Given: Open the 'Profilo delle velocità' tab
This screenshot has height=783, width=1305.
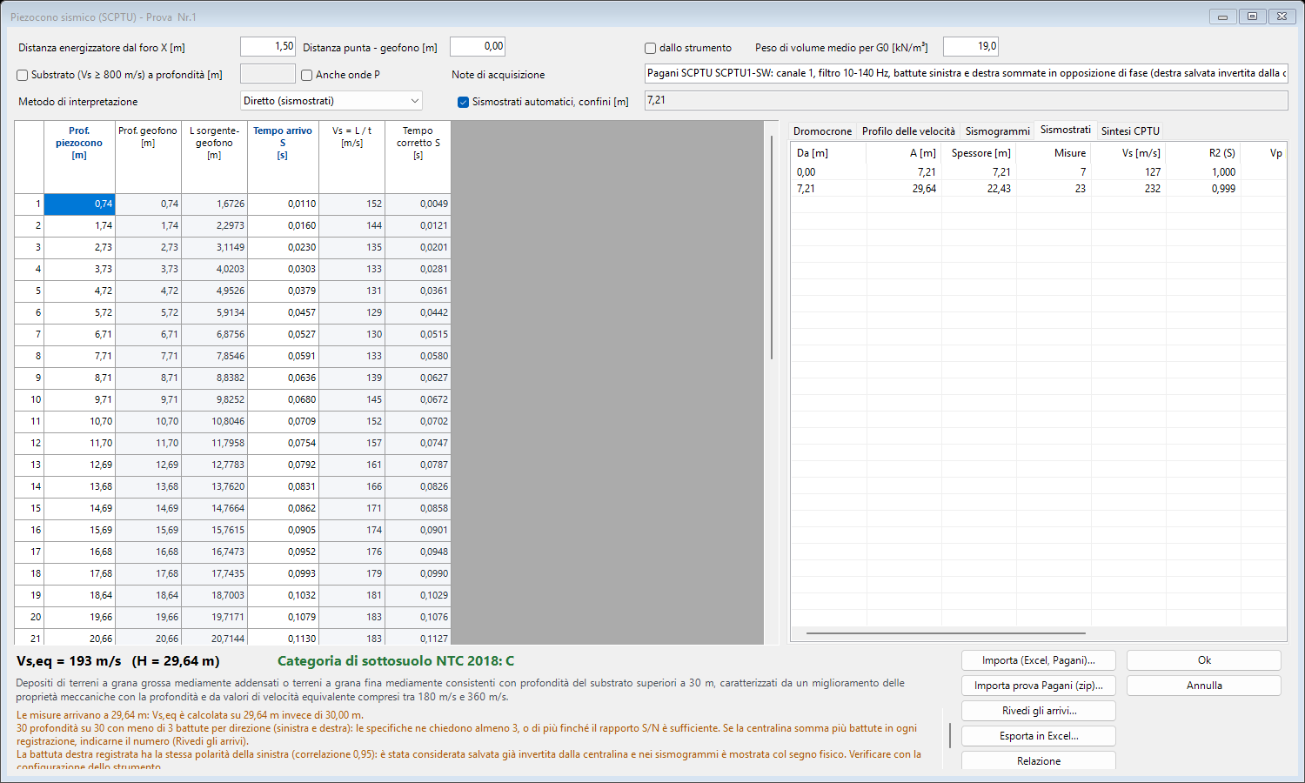Looking at the screenshot, I should click(908, 130).
